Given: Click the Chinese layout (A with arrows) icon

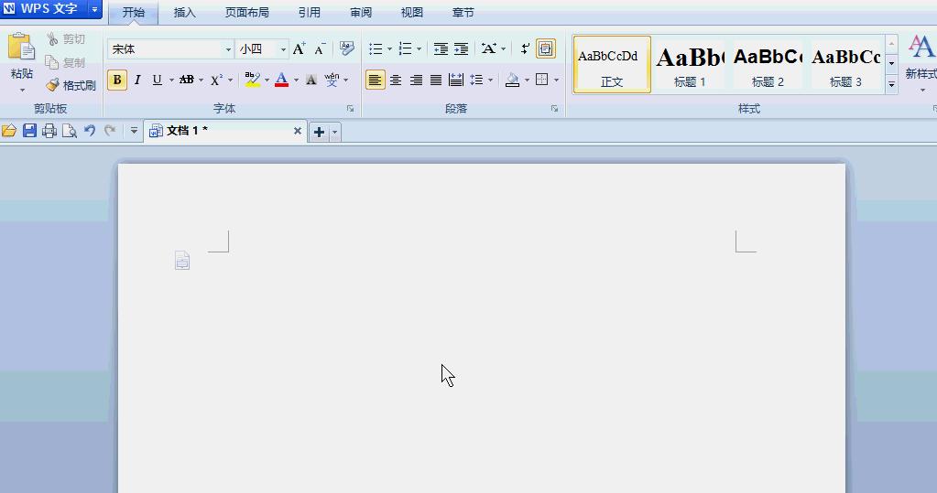Looking at the screenshot, I should 489,49.
